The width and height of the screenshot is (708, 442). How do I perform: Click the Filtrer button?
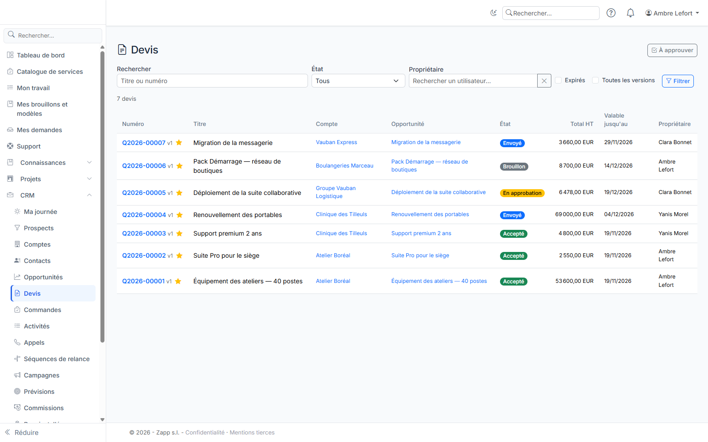pos(678,81)
